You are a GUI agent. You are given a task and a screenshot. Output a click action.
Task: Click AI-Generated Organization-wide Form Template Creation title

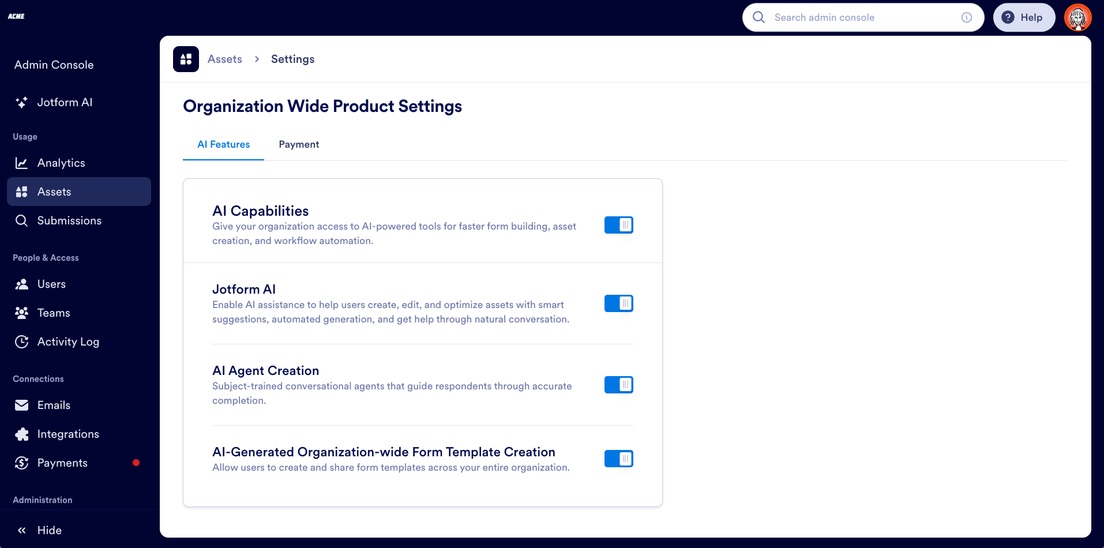(x=384, y=452)
